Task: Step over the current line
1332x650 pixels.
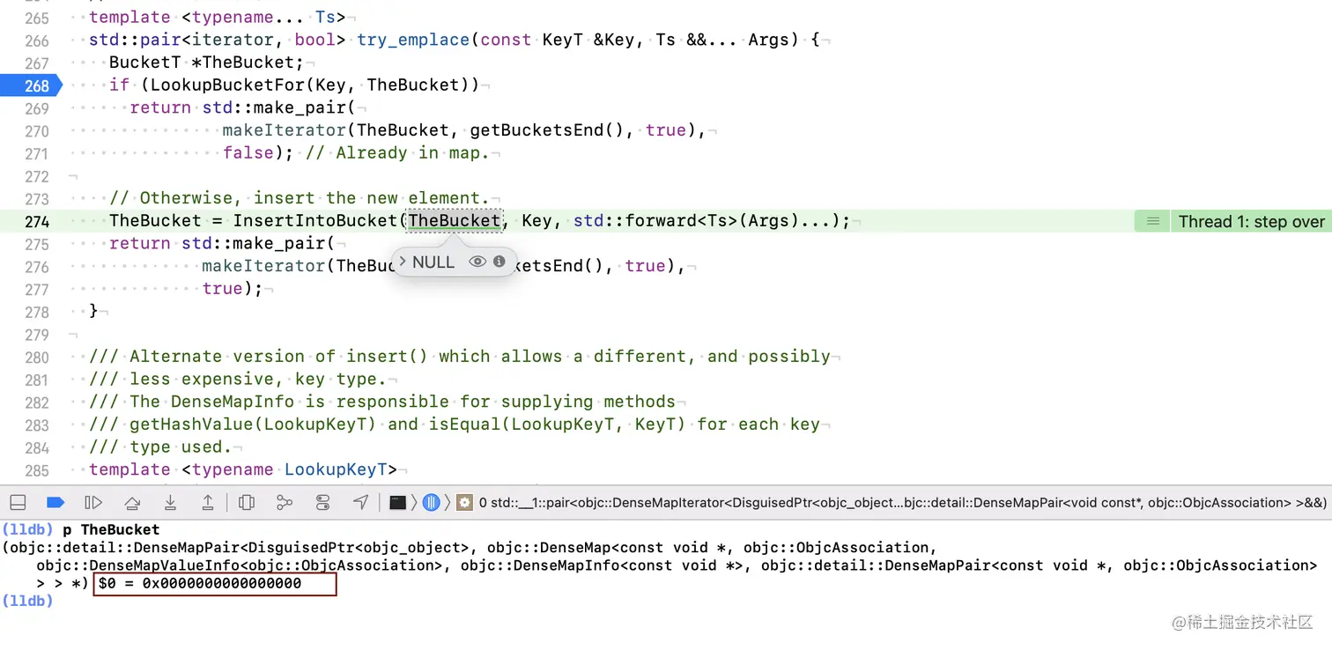Action: coord(132,502)
